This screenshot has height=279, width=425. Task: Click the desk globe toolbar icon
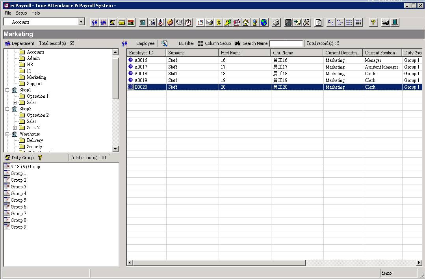(255, 22)
